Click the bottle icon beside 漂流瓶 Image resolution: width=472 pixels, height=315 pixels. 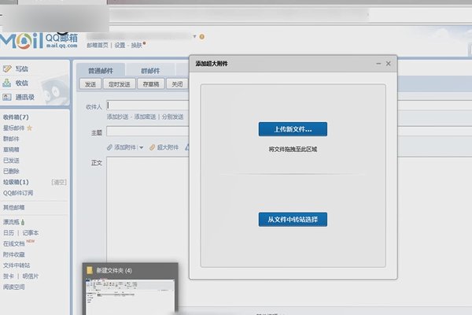click(x=23, y=222)
